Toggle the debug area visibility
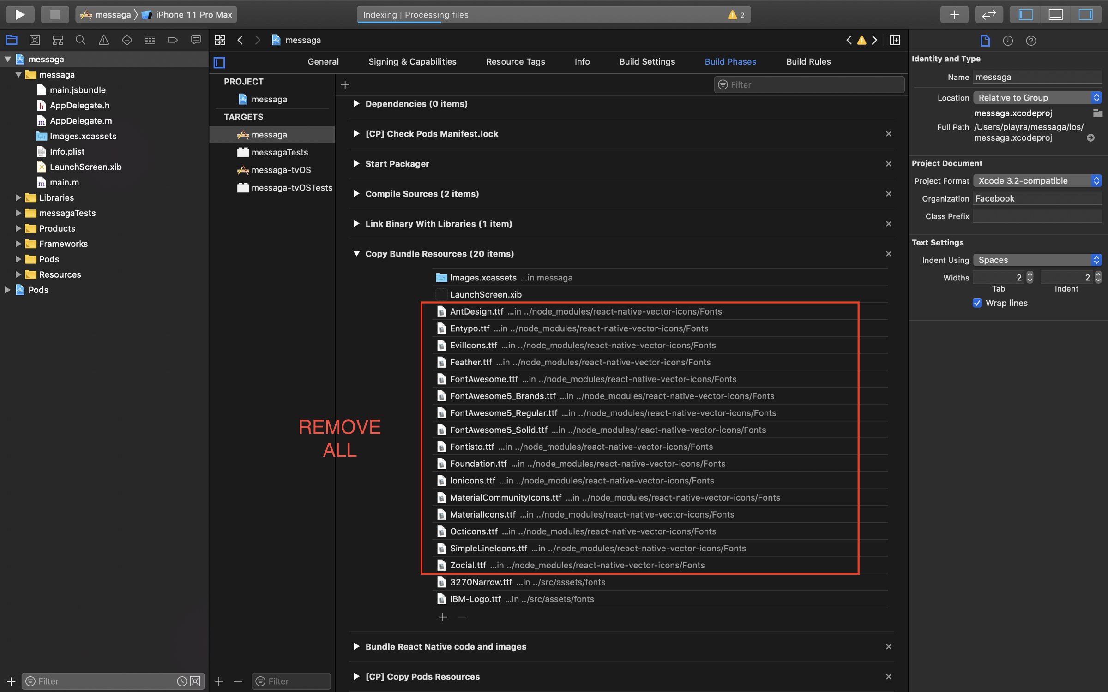 tap(1056, 14)
